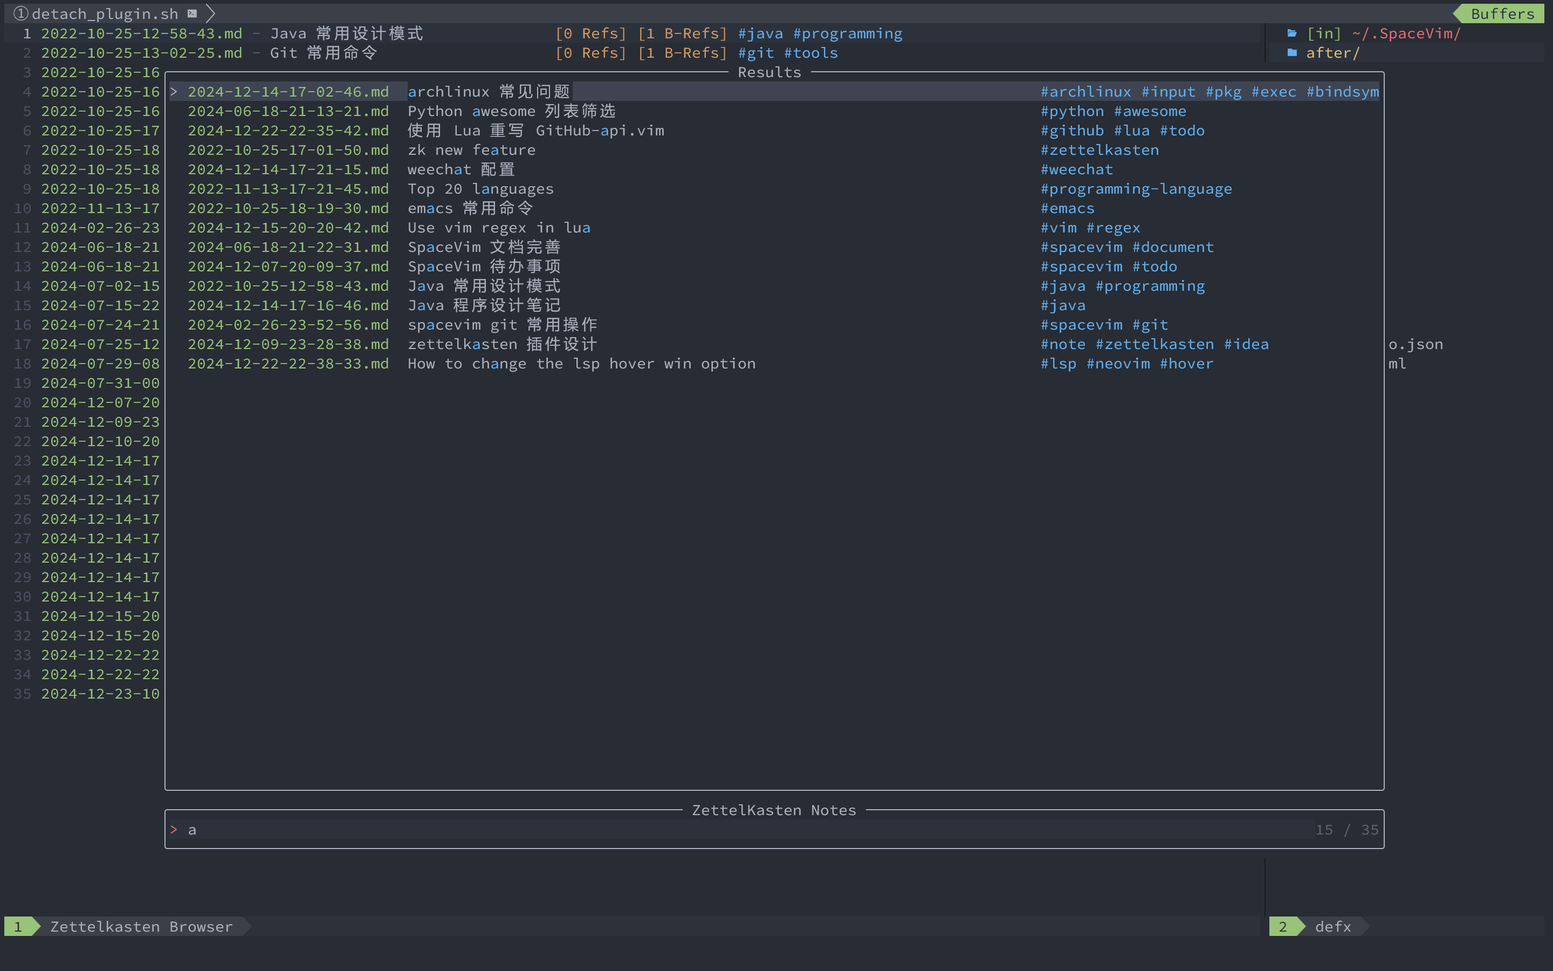Click the green window number 1 badge
Viewport: 1553px width, 971px height.
coord(18,926)
